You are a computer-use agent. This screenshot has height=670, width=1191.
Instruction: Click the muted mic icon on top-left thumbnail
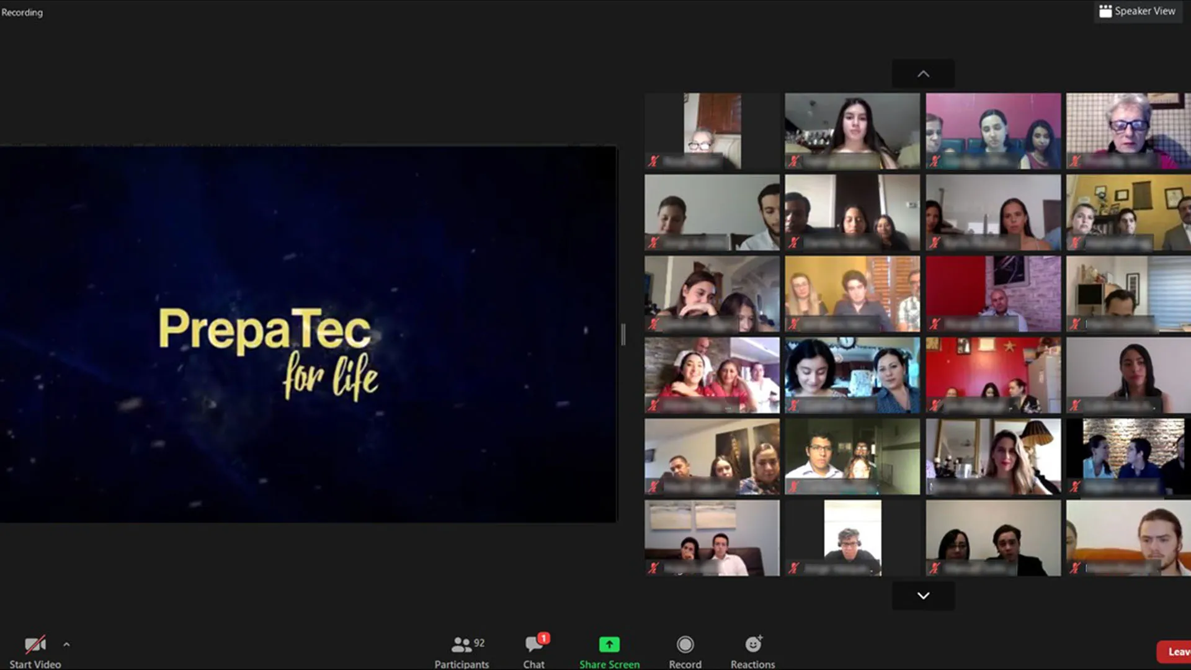point(653,161)
